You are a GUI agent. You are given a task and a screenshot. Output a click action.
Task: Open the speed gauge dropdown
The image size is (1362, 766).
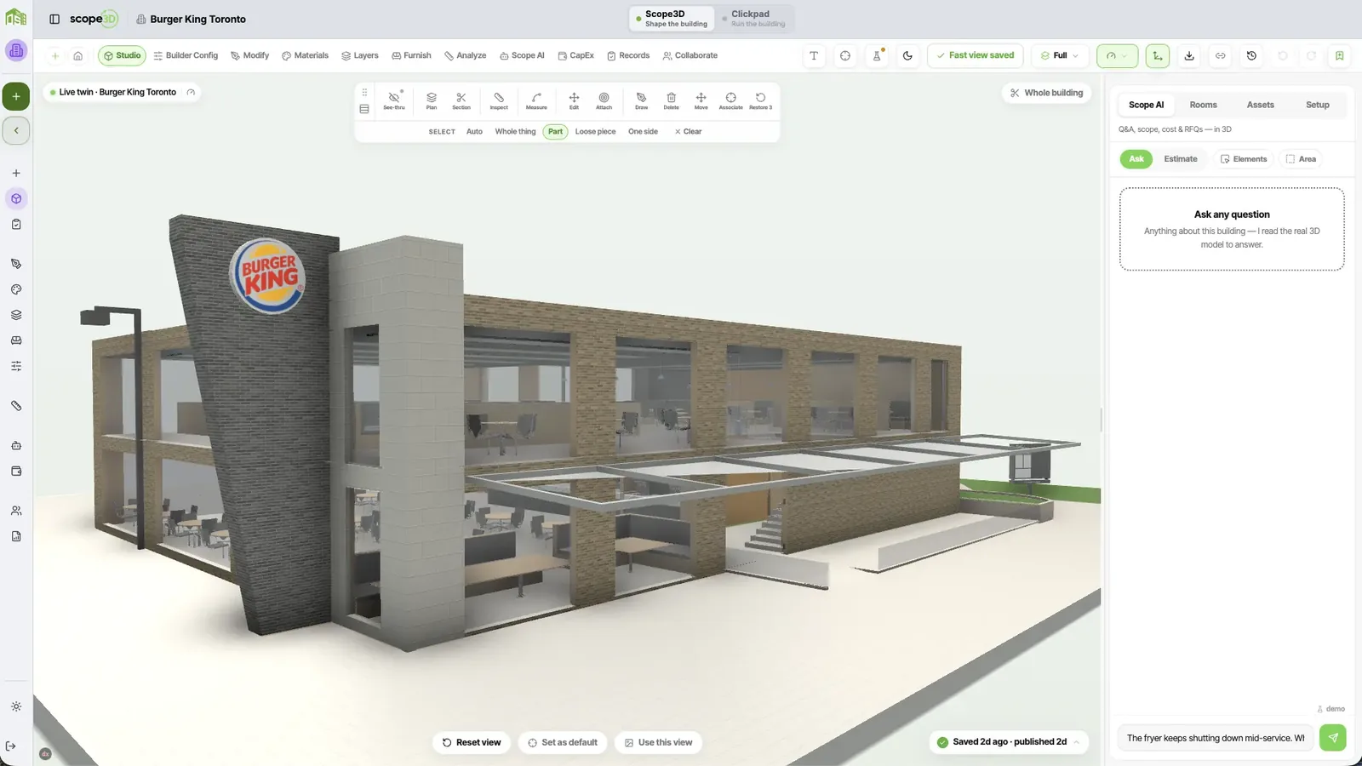coord(1117,56)
